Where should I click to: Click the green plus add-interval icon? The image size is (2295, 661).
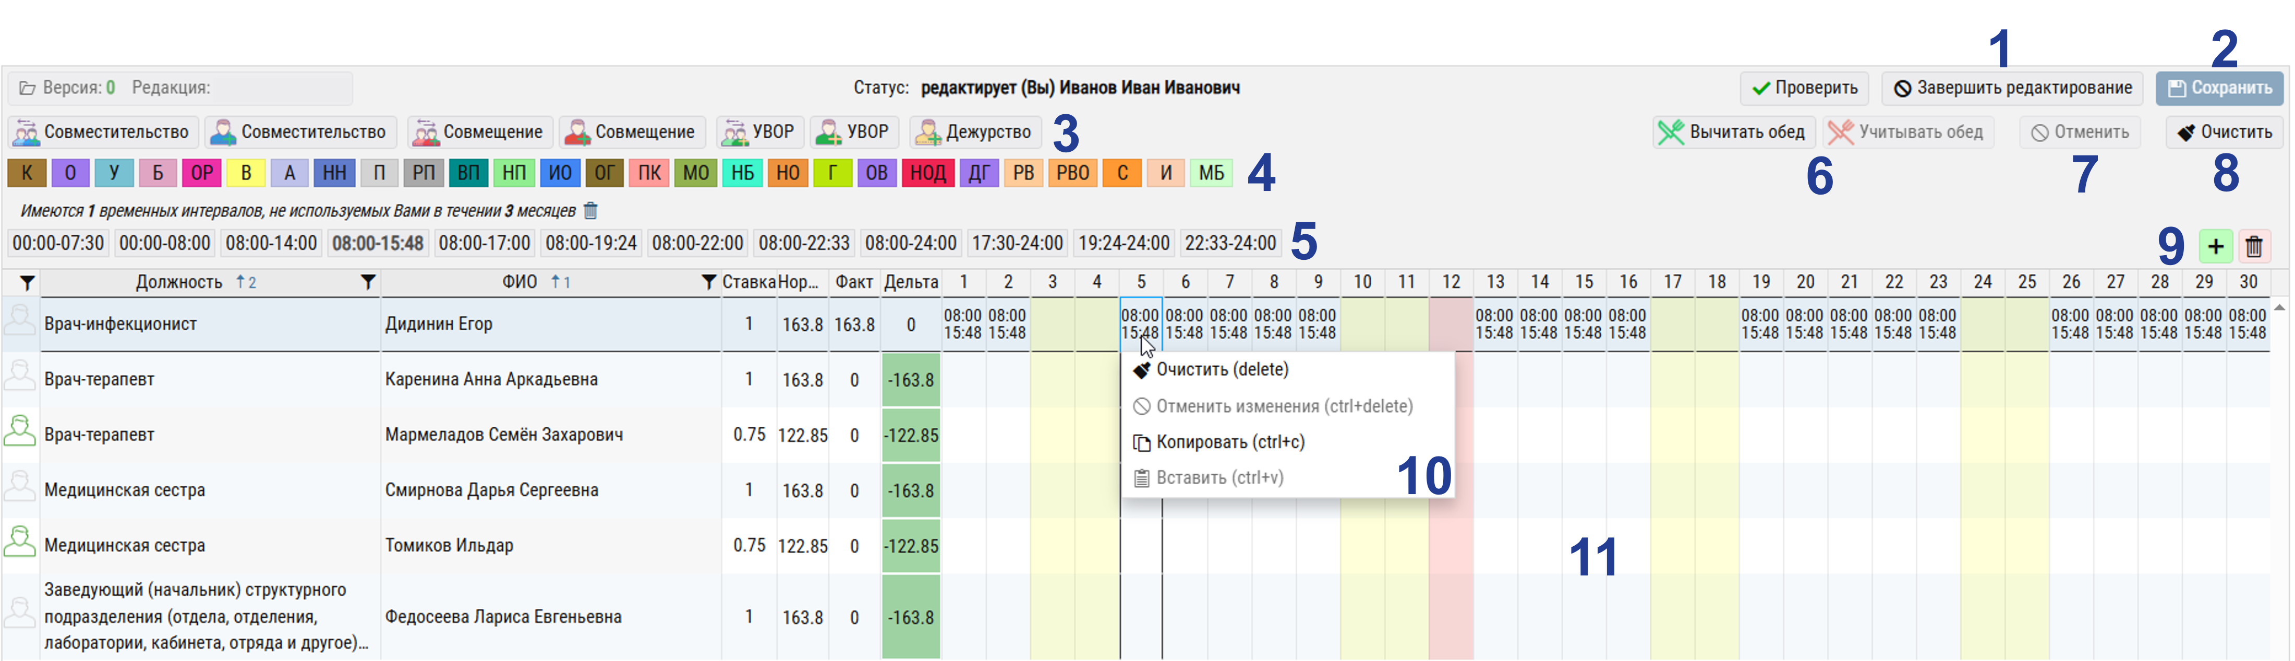pyautogui.click(x=2215, y=247)
